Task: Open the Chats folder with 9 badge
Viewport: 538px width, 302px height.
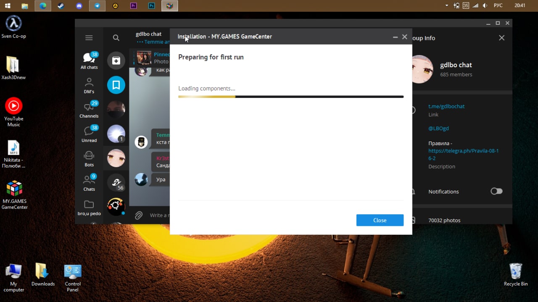Action: (89, 183)
